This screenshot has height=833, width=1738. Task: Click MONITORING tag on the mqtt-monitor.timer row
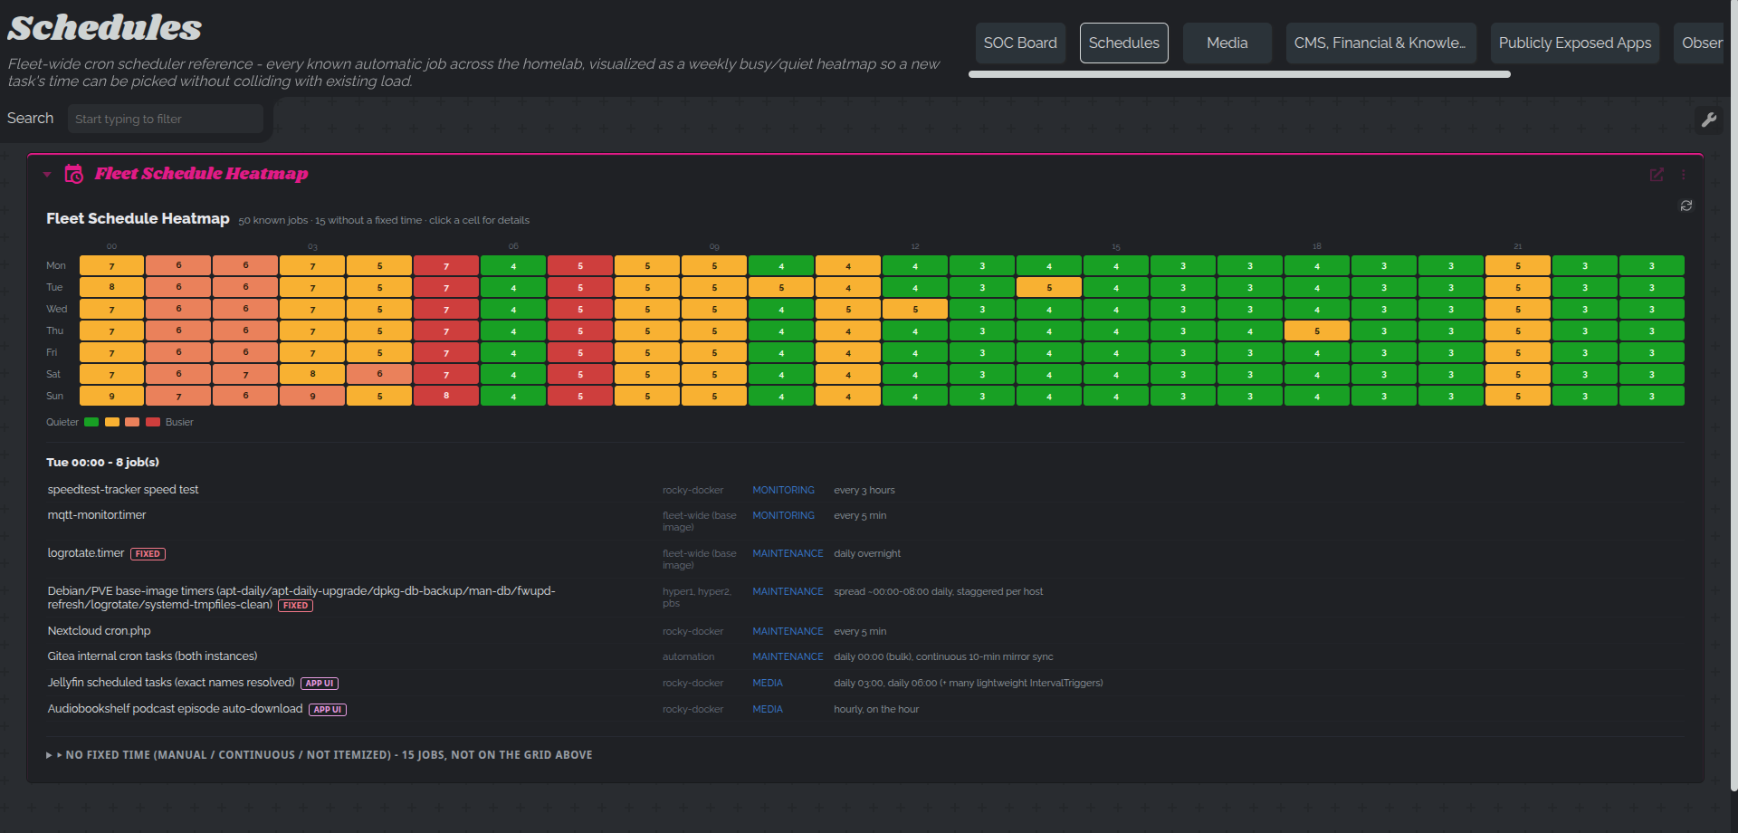784,515
